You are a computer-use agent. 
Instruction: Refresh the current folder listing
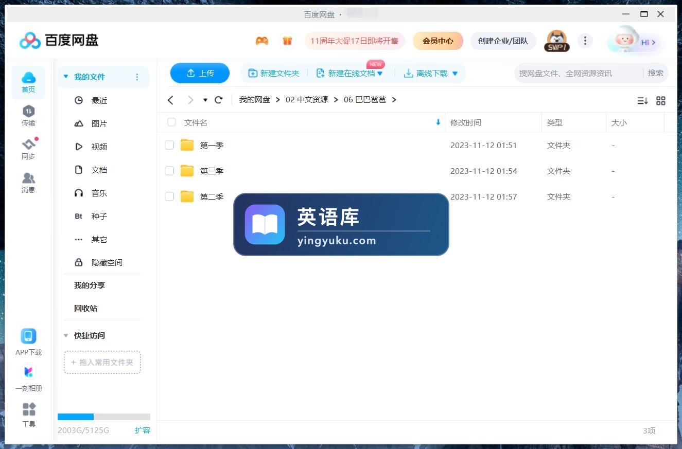[x=219, y=100]
